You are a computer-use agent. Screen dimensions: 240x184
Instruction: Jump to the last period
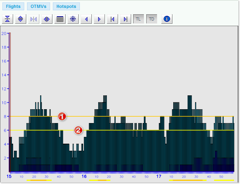pos(126,19)
